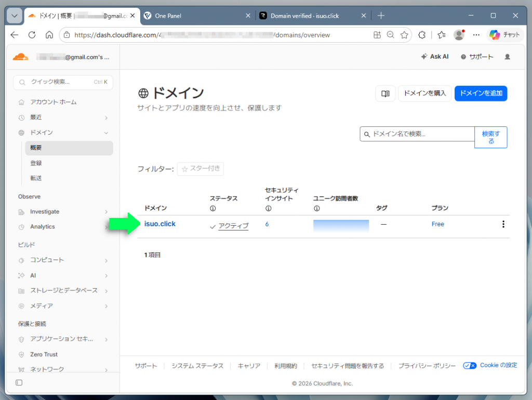
Task: Open サポート in the header
Action: point(477,57)
